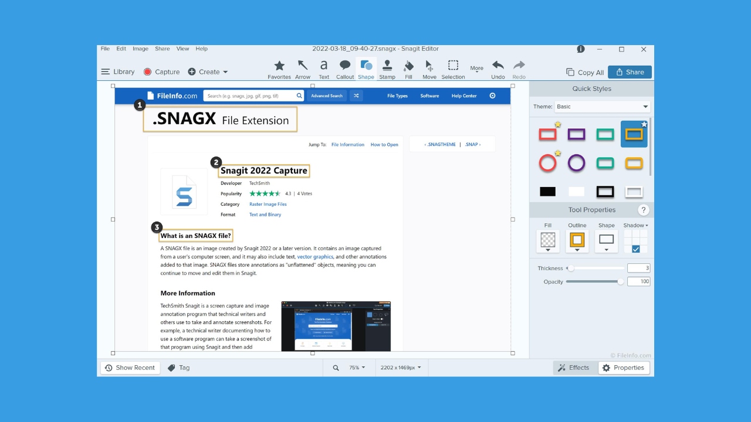The height and width of the screenshot is (422, 751).
Task: Apply the red rectangle quick style
Action: (x=547, y=134)
